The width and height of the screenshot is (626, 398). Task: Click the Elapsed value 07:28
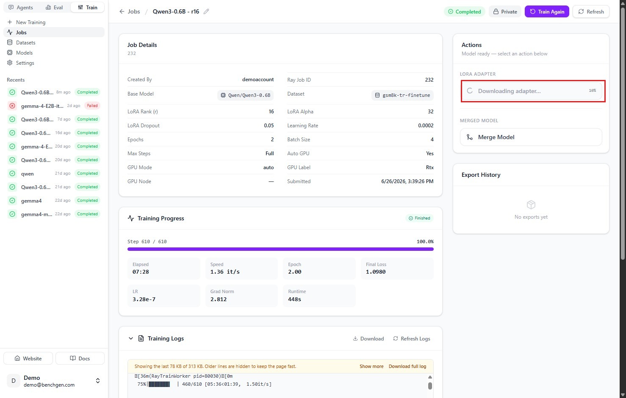pos(141,272)
